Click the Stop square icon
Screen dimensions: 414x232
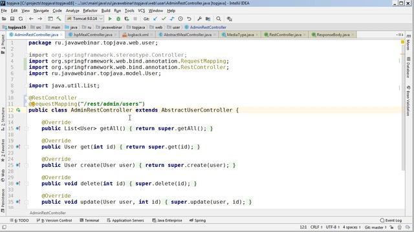pos(135,19)
